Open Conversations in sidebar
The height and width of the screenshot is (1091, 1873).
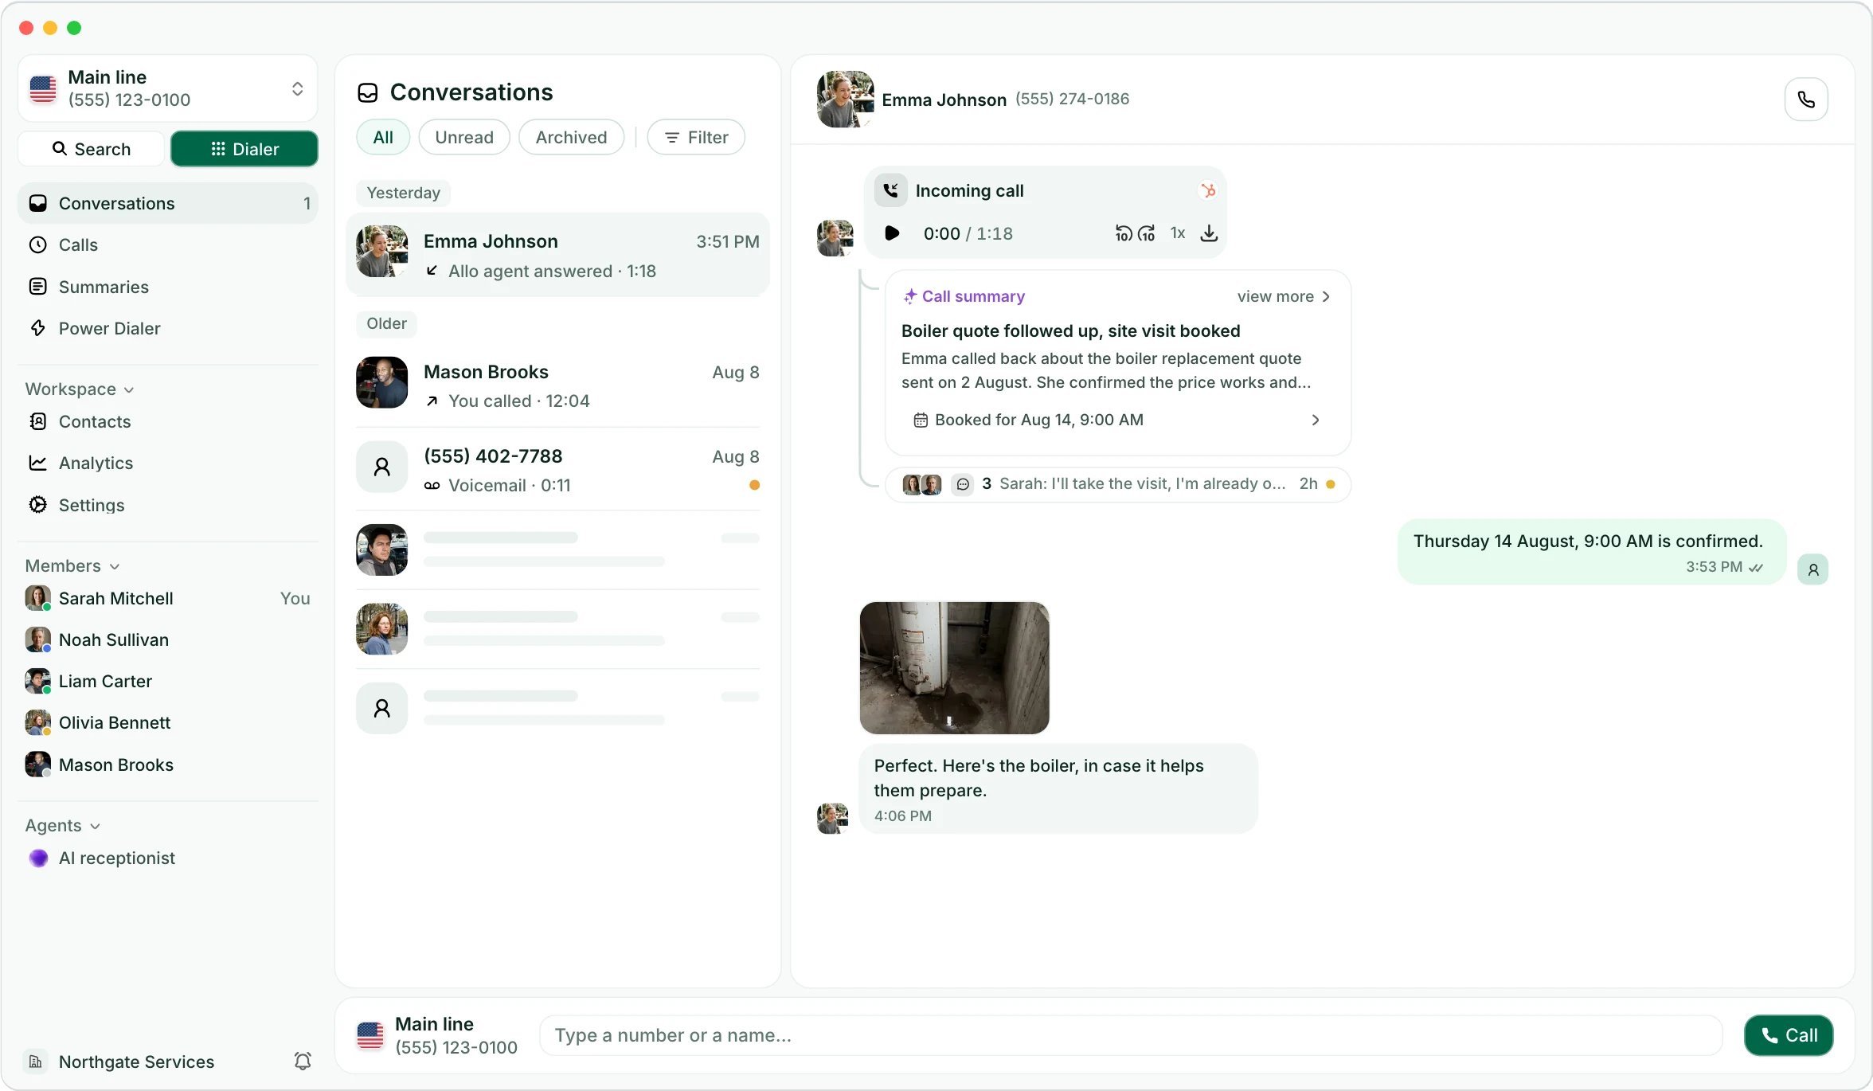pyautogui.click(x=168, y=203)
